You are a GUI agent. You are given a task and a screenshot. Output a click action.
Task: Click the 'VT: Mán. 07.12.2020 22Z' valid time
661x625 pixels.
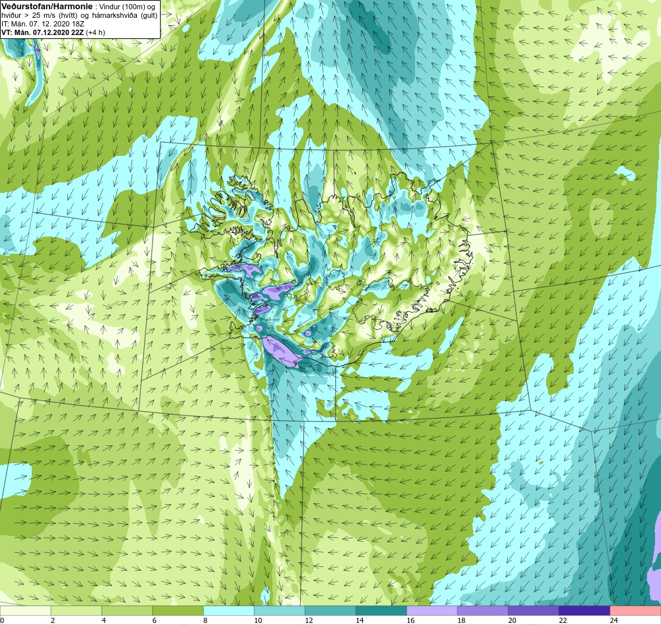pyautogui.click(x=42, y=32)
